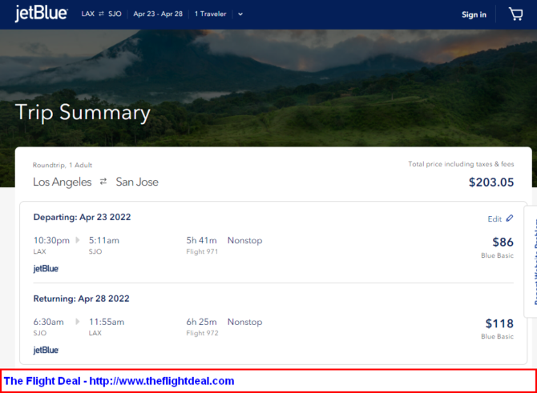Click the 5:11am arrival time
This screenshot has height=393, width=537.
click(104, 240)
